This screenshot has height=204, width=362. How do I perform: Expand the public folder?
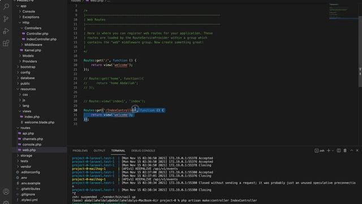[18, 83]
